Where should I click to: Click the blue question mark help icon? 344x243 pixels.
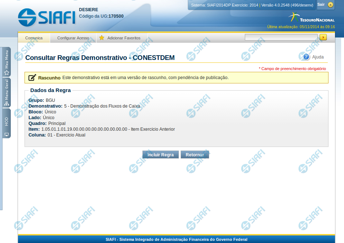(x=306, y=57)
